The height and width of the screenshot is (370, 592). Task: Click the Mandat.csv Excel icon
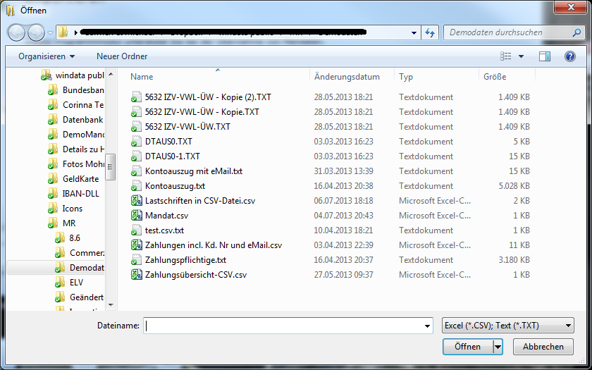[136, 216]
